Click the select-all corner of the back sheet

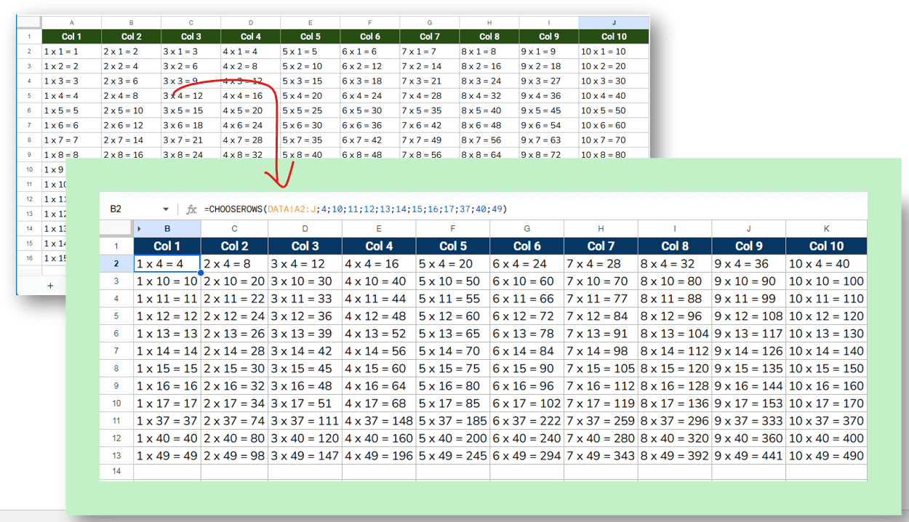click(29, 23)
